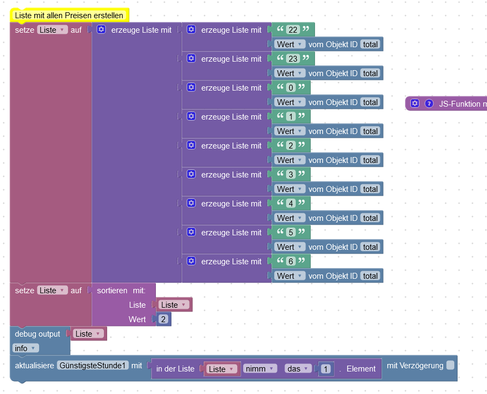Open the Liste variable dropdown in the first setze block
This screenshot has width=487, height=394.
[x=52, y=30]
